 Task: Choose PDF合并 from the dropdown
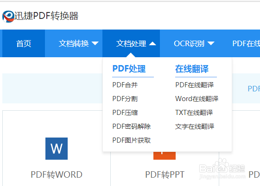(x=125, y=85)
